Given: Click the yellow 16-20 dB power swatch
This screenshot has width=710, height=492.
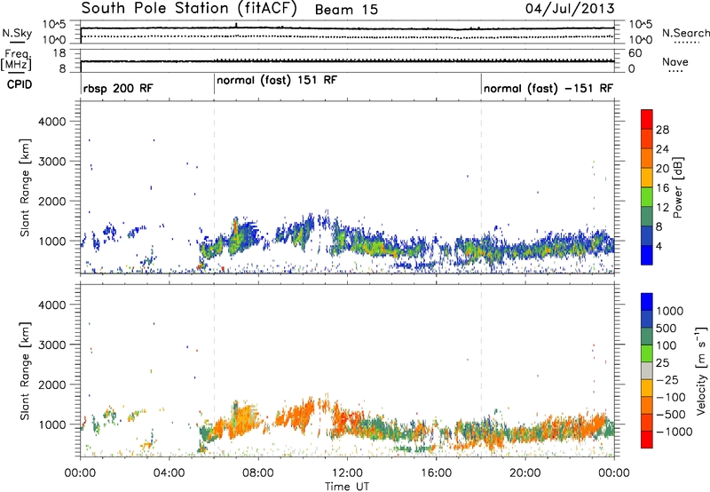Looking at the screenshot, I should 647,178.
